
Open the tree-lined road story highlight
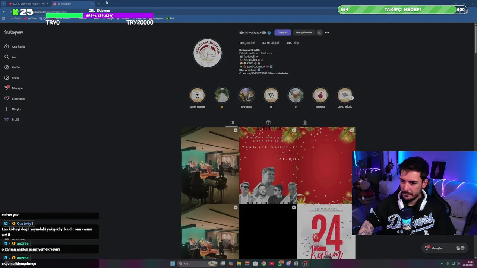[222, 95]
